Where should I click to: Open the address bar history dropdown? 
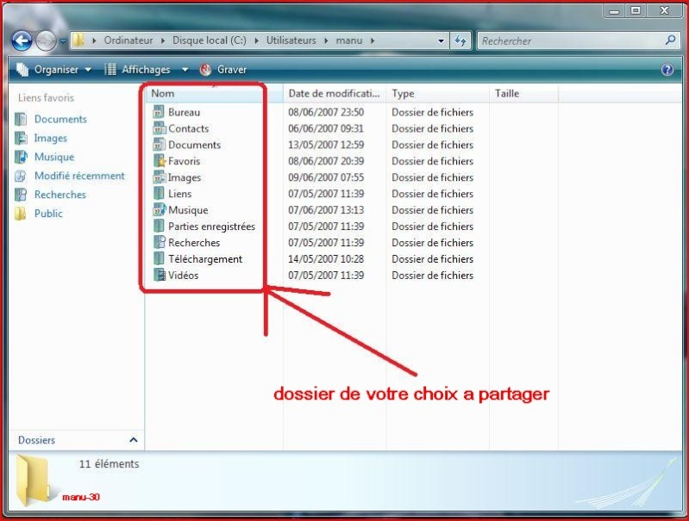441,41
